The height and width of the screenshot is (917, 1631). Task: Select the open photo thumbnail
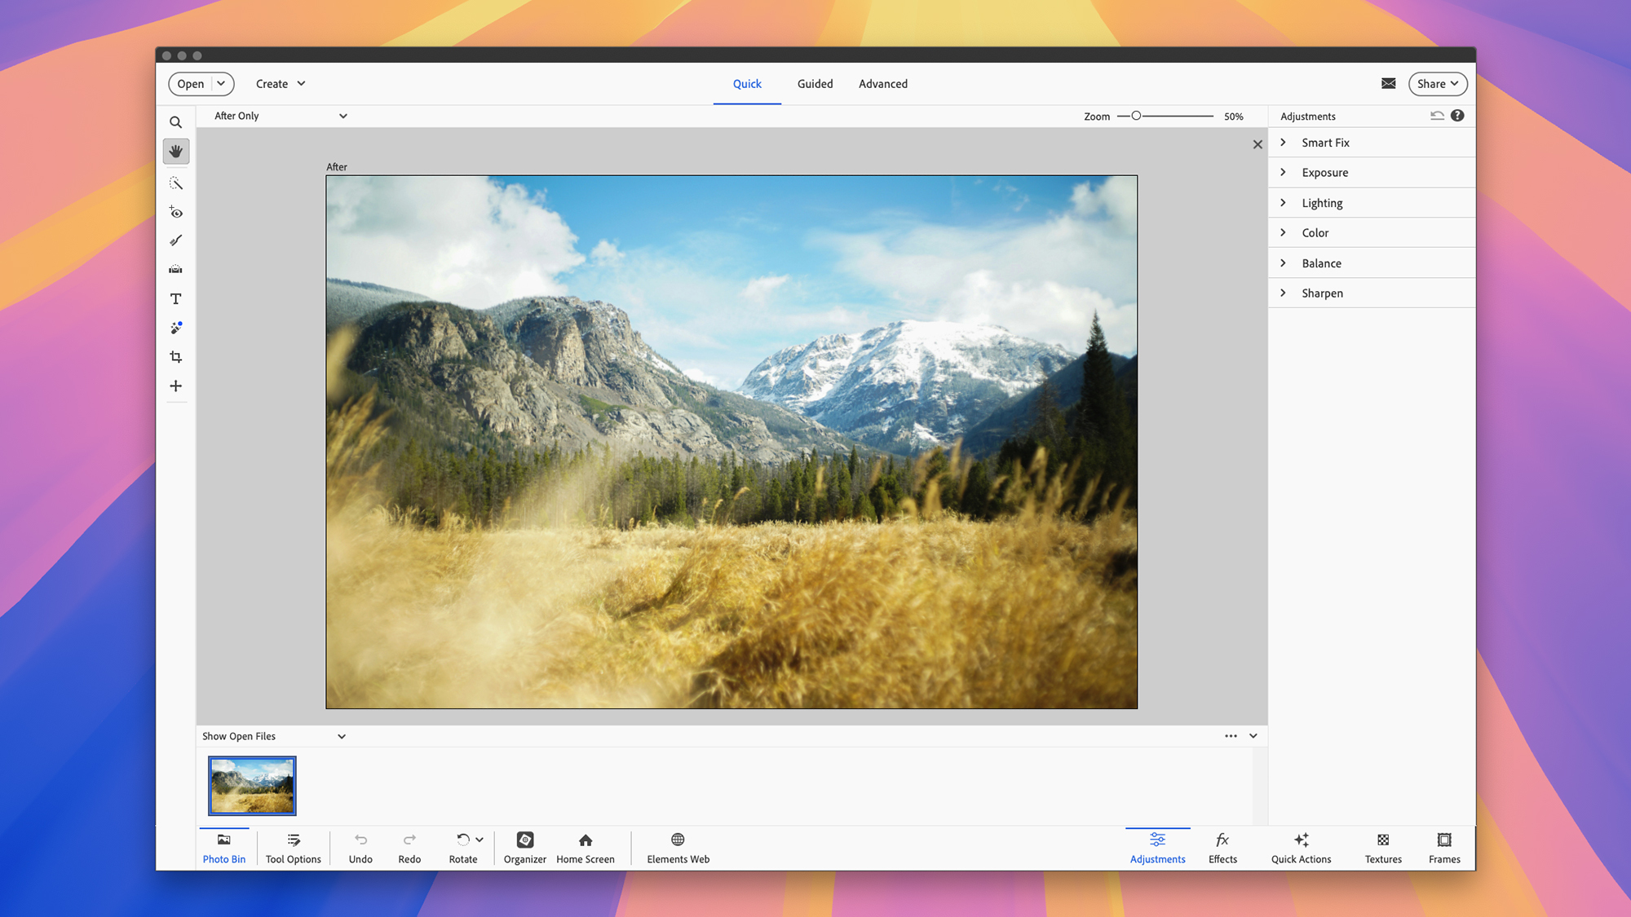[x=252, y=785]
